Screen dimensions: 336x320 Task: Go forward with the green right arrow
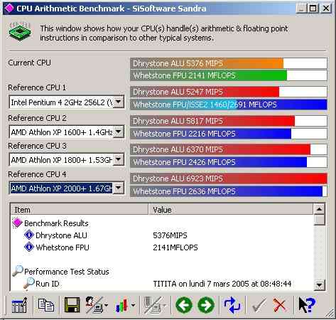pyautogui.click(x=206, y=305)
